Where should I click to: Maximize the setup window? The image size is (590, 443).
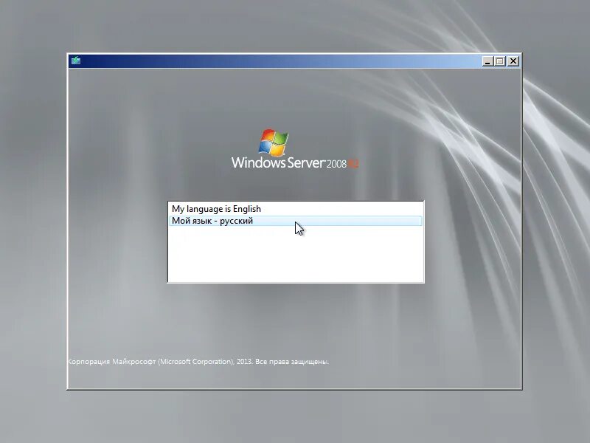(500, 61)
